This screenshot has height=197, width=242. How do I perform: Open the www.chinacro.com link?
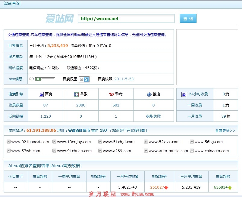pyautogui.click(x=212, y=151)
